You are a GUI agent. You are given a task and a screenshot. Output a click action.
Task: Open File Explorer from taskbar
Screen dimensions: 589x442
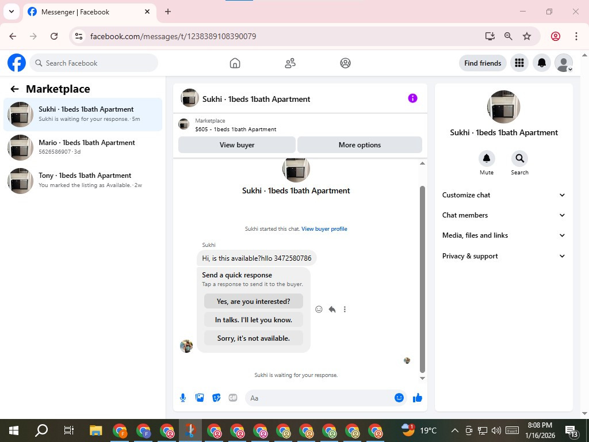point(96,430)
